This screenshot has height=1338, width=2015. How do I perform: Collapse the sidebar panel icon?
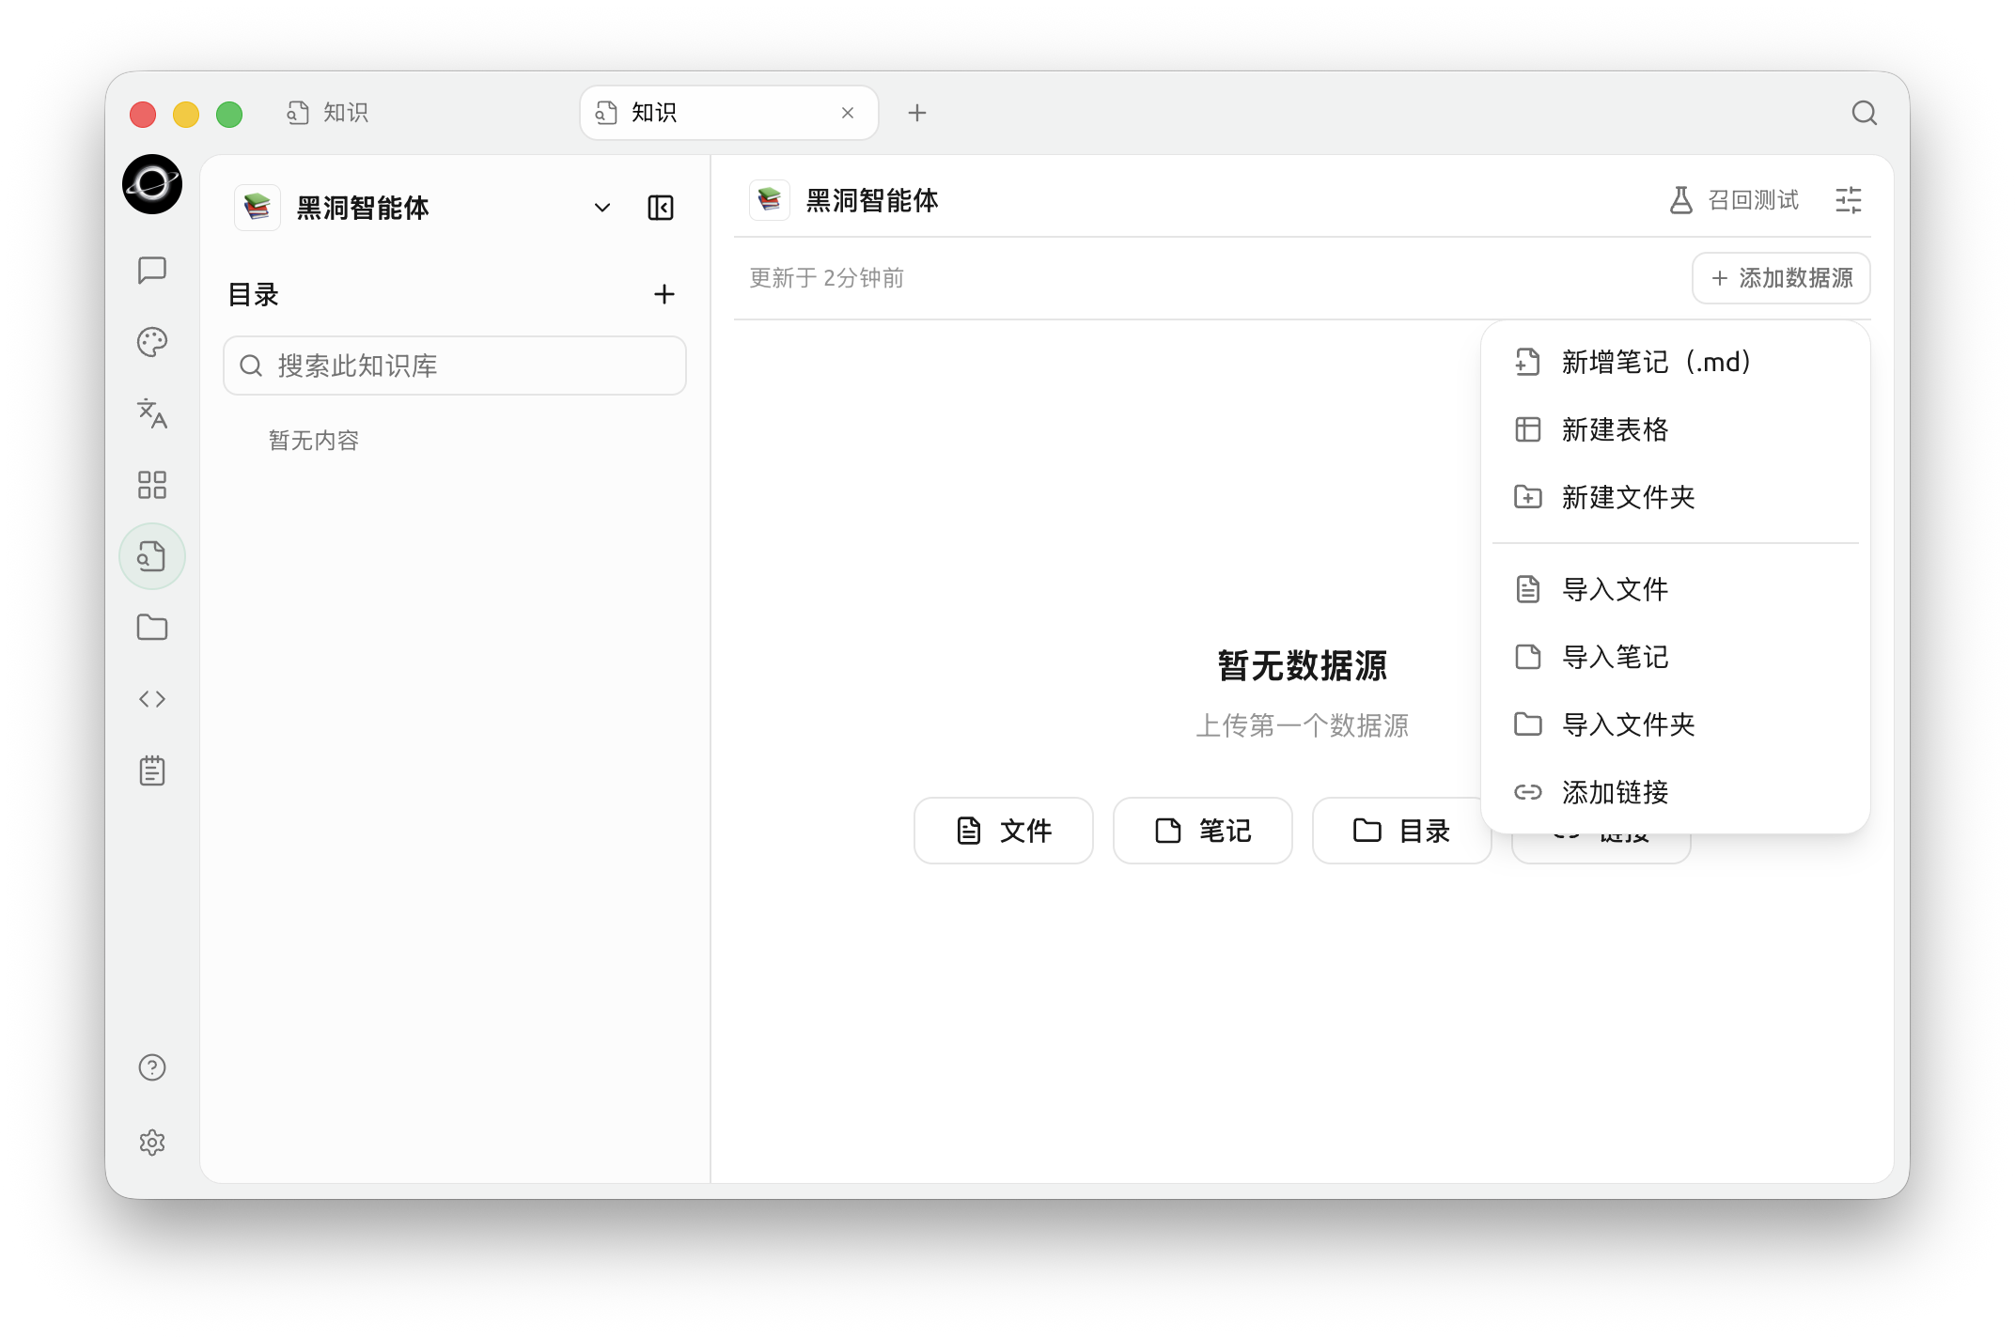click(661, 208)
